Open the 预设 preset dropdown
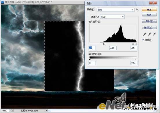 pos(115,10)
